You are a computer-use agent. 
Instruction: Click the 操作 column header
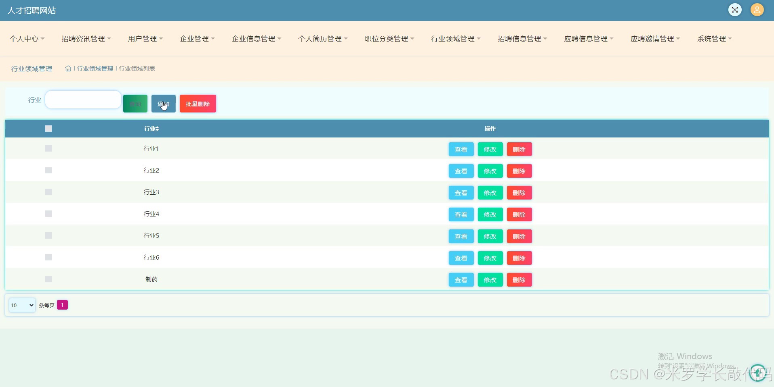click(490, 129)
